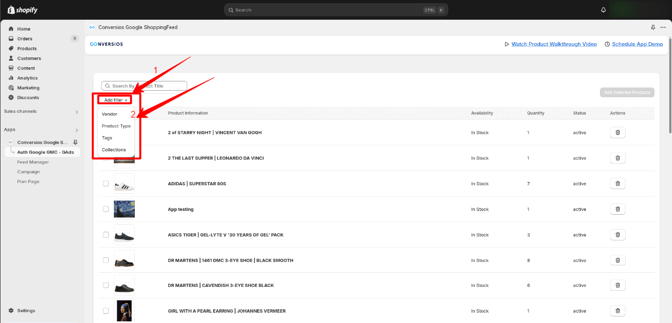Image resolution: width=672 pixels, height=323 pixels.
Task: Click the Analytics bar chart icon
Action: 11,78
